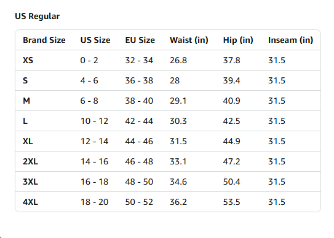Select the 2XL brand size row label
Viewport: 334px width, 238px height.
click(31, 161)
